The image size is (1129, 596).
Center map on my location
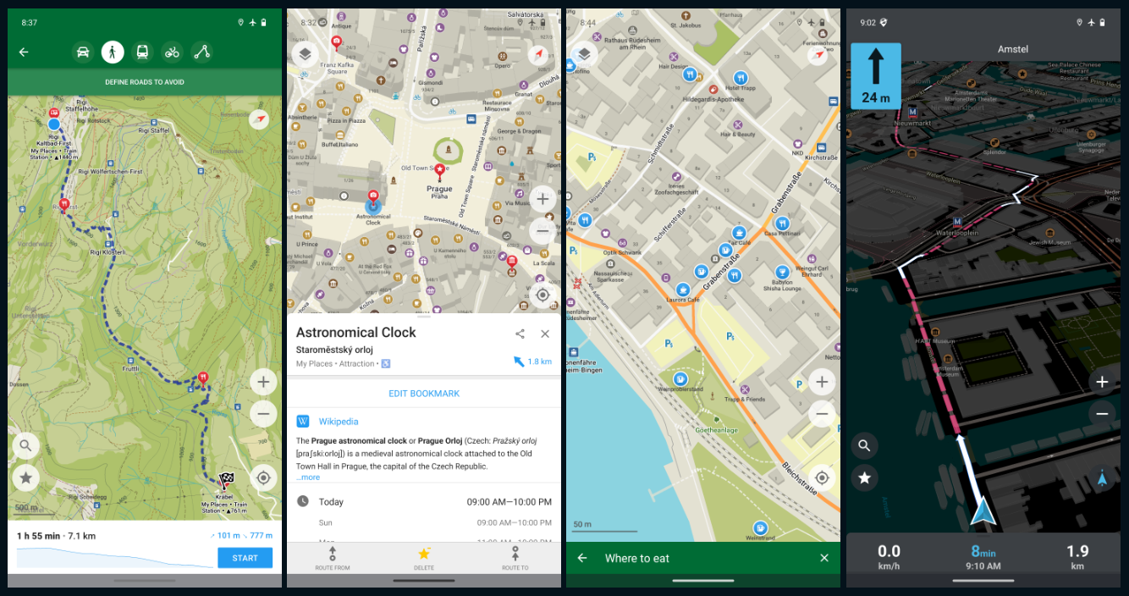tap(543, 295)
